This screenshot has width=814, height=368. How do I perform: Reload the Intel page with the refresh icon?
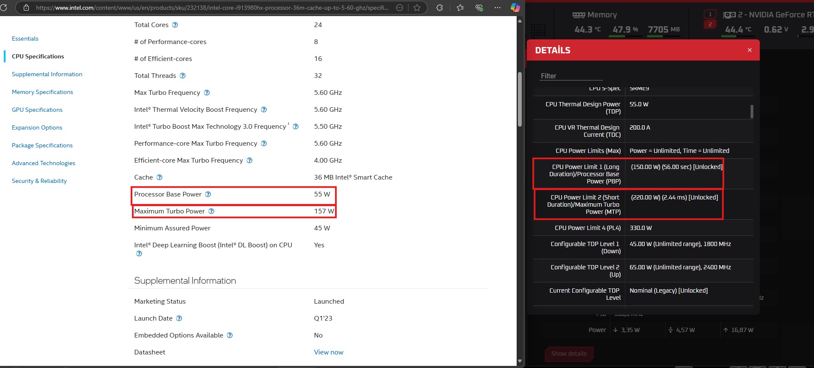[x=3, y=8]
